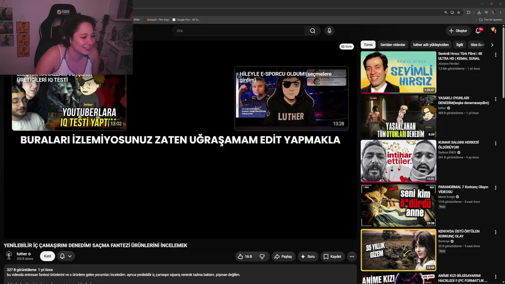Screen dimensions: 505x284
Task: Open the 35 Yıllık Gizem thumbnail
Action: tap(398, 250)
